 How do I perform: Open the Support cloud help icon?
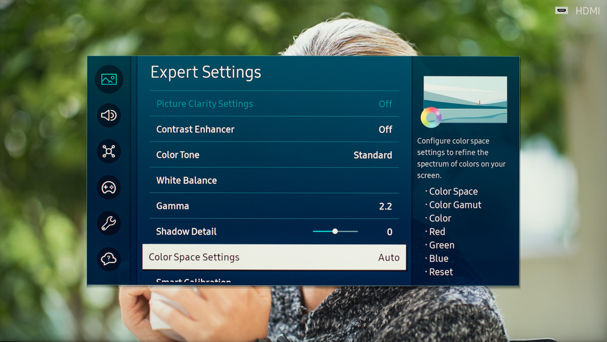point(109,259)
